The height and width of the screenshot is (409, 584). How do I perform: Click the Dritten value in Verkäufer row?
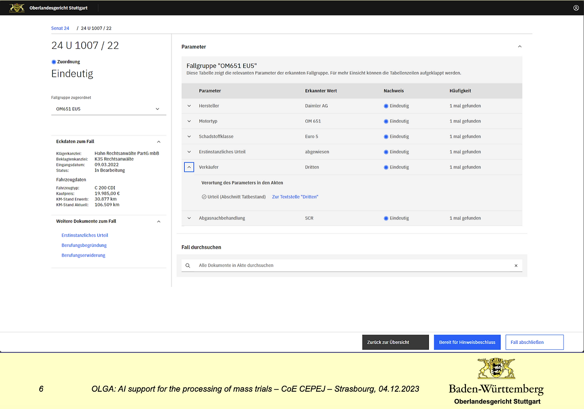pos(312,167)
